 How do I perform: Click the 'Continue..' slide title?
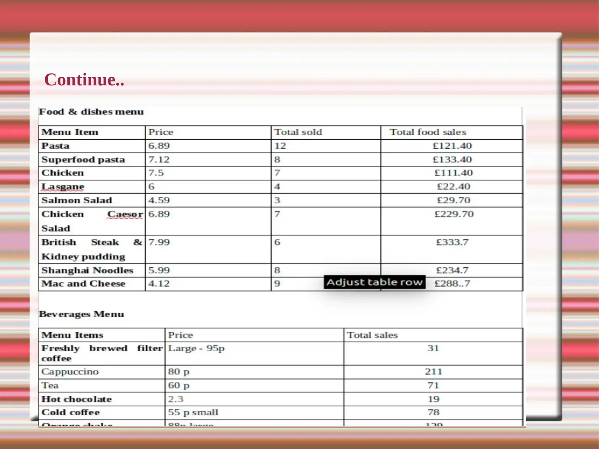[x=84, y=80]
